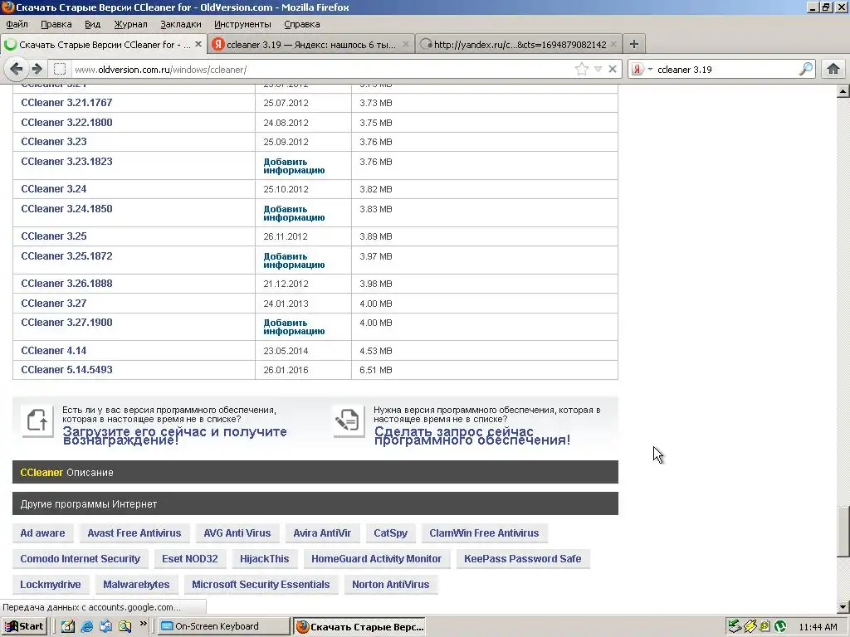The width and height of the screenshot is (850, 637).
Task: Open the HijackThis tag
Action: pos(265,558)
